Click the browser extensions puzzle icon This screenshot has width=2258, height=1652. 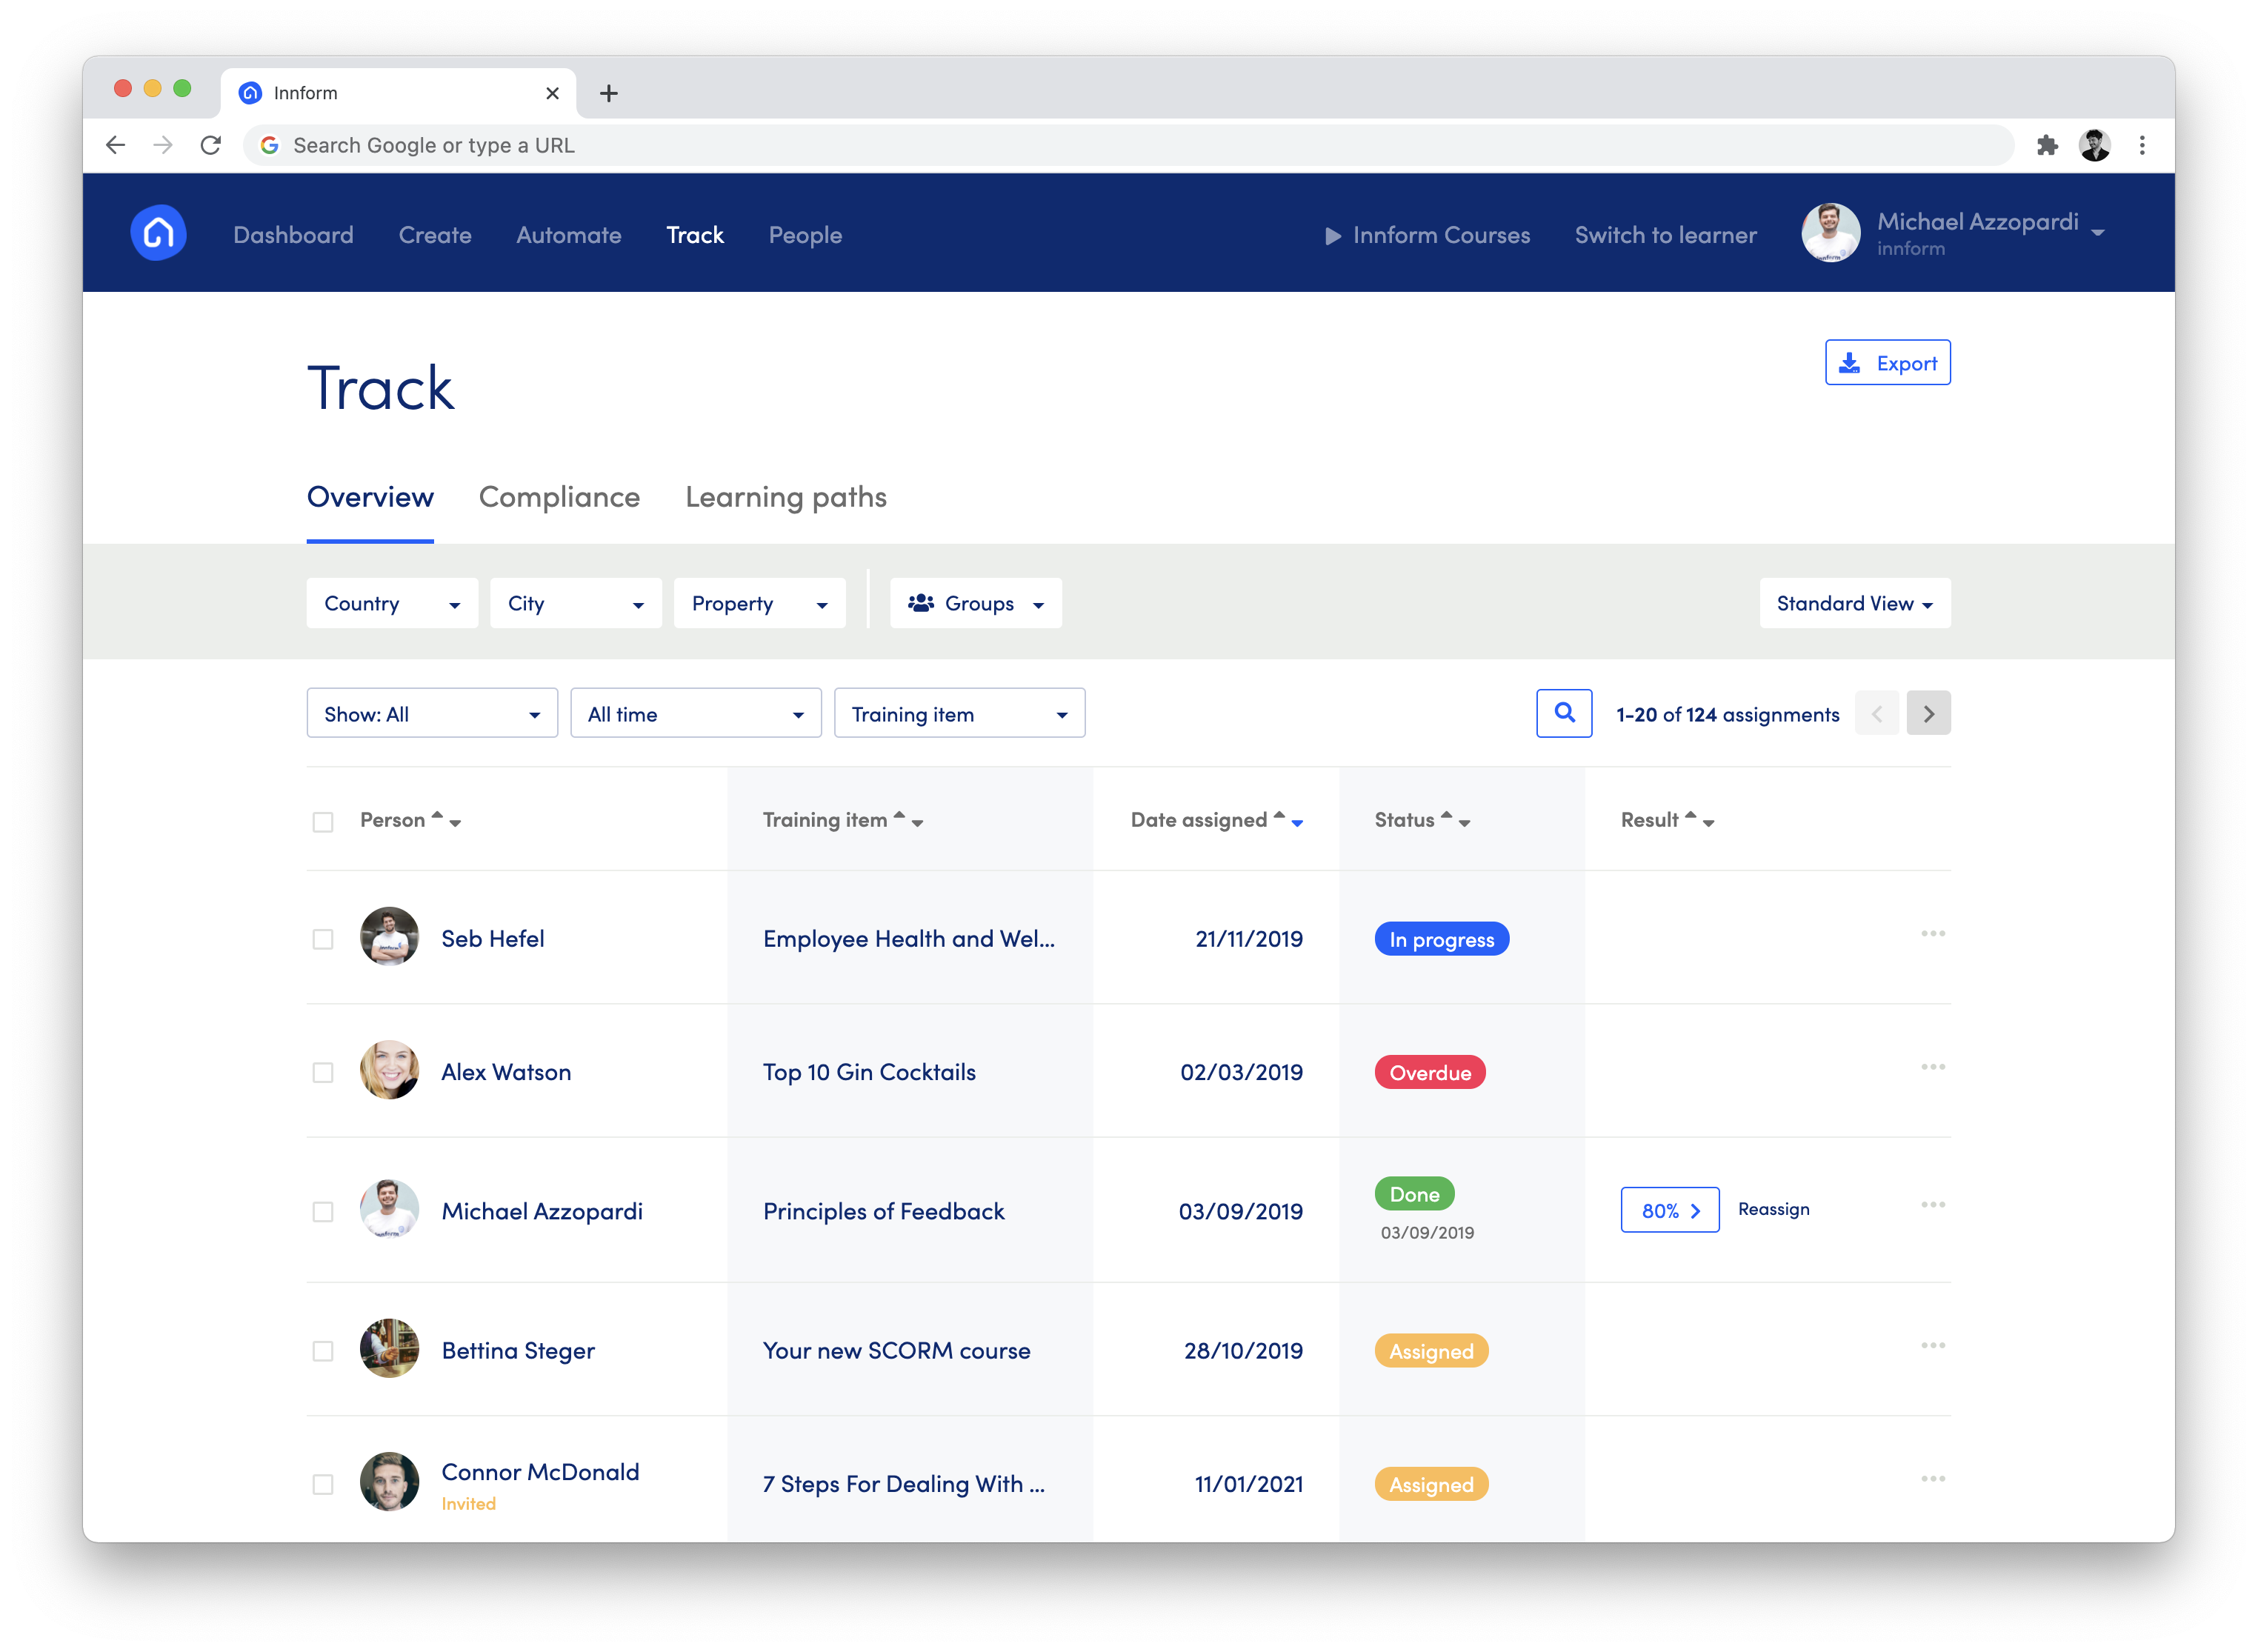click(2047, 146)
